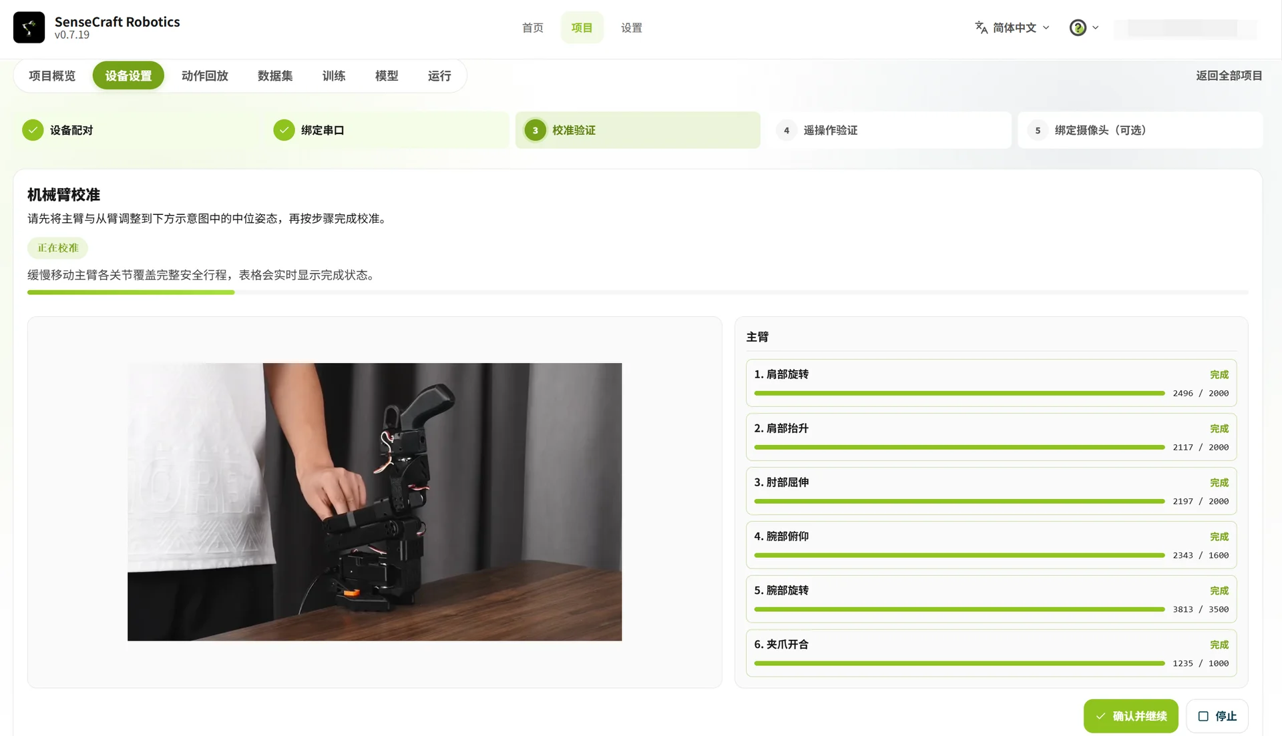Click the 机械臂校准 heading
Image resolution: width=1282 pixels, height=736 pixels.
click(x=63, y=195)
